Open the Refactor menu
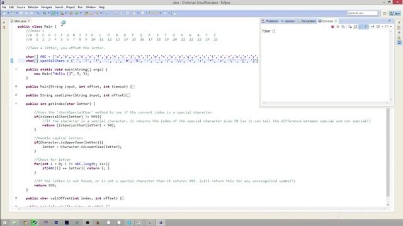 [33, 7]
